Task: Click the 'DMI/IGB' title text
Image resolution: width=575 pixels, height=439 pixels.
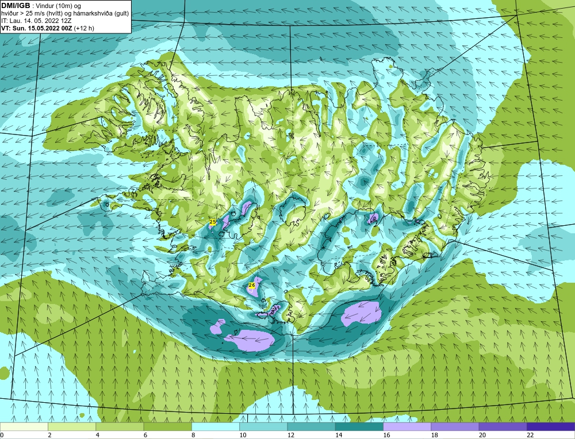Action: tap(16, 6)
